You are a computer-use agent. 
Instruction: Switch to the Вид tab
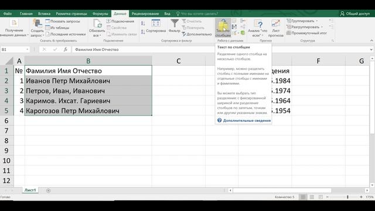(x=167, y=13)
